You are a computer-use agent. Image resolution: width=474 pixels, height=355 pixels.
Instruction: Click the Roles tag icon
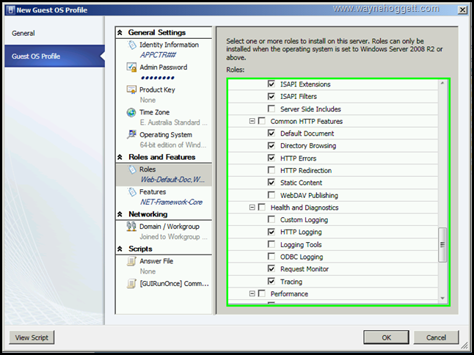pyautogui.click(x=132, y=169)
